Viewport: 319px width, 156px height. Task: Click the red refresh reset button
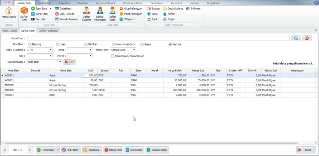click(x=307, y=38)
